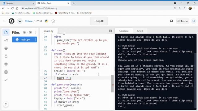Select main.py in the file tree
Viewport: 198px width, 111px height.
coord(24,39)
